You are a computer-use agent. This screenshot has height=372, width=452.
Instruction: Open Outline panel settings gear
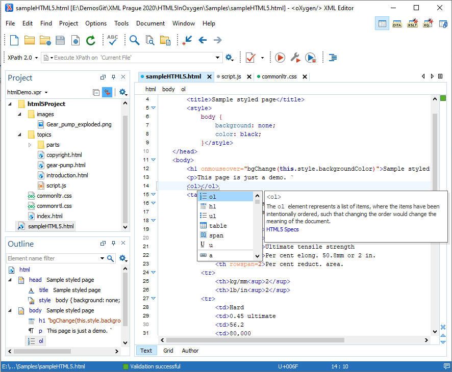pos(123,258)
